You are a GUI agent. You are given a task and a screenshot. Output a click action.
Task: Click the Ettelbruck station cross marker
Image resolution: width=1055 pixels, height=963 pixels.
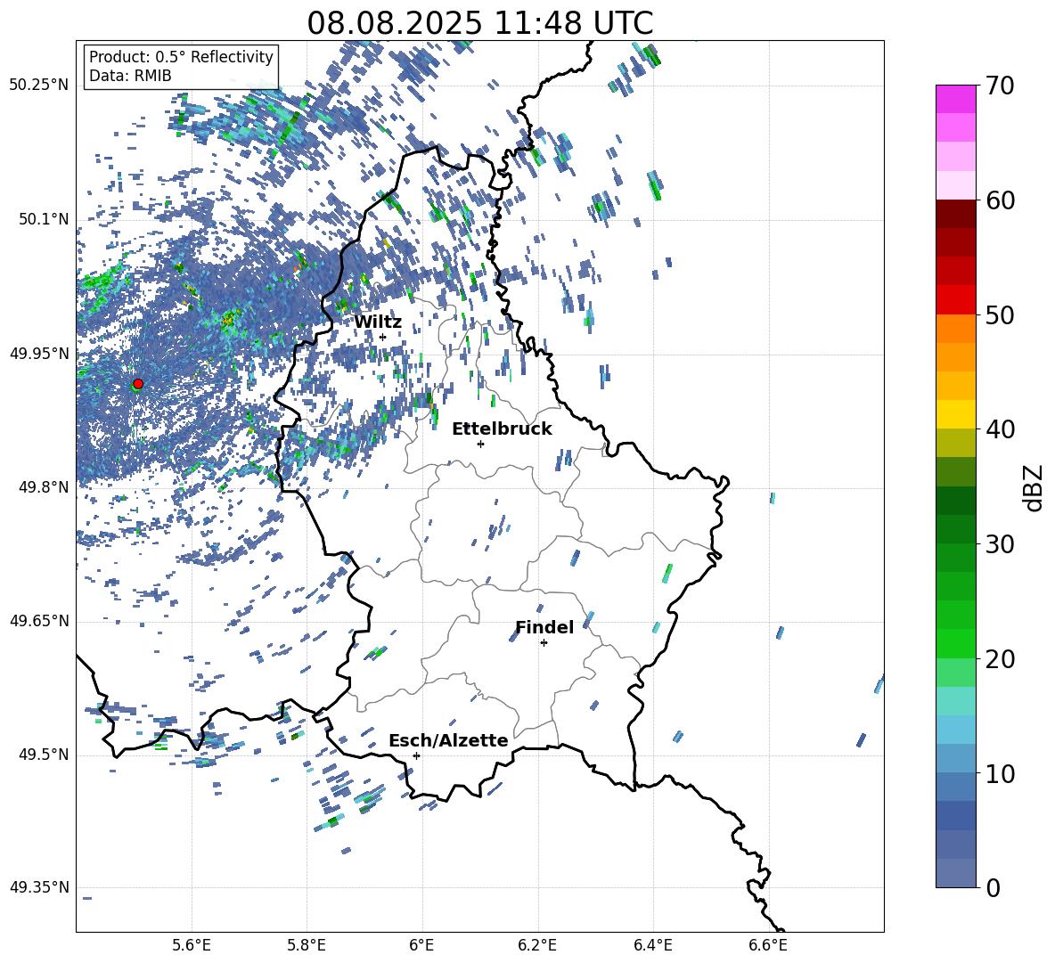(x=480, y=444)
